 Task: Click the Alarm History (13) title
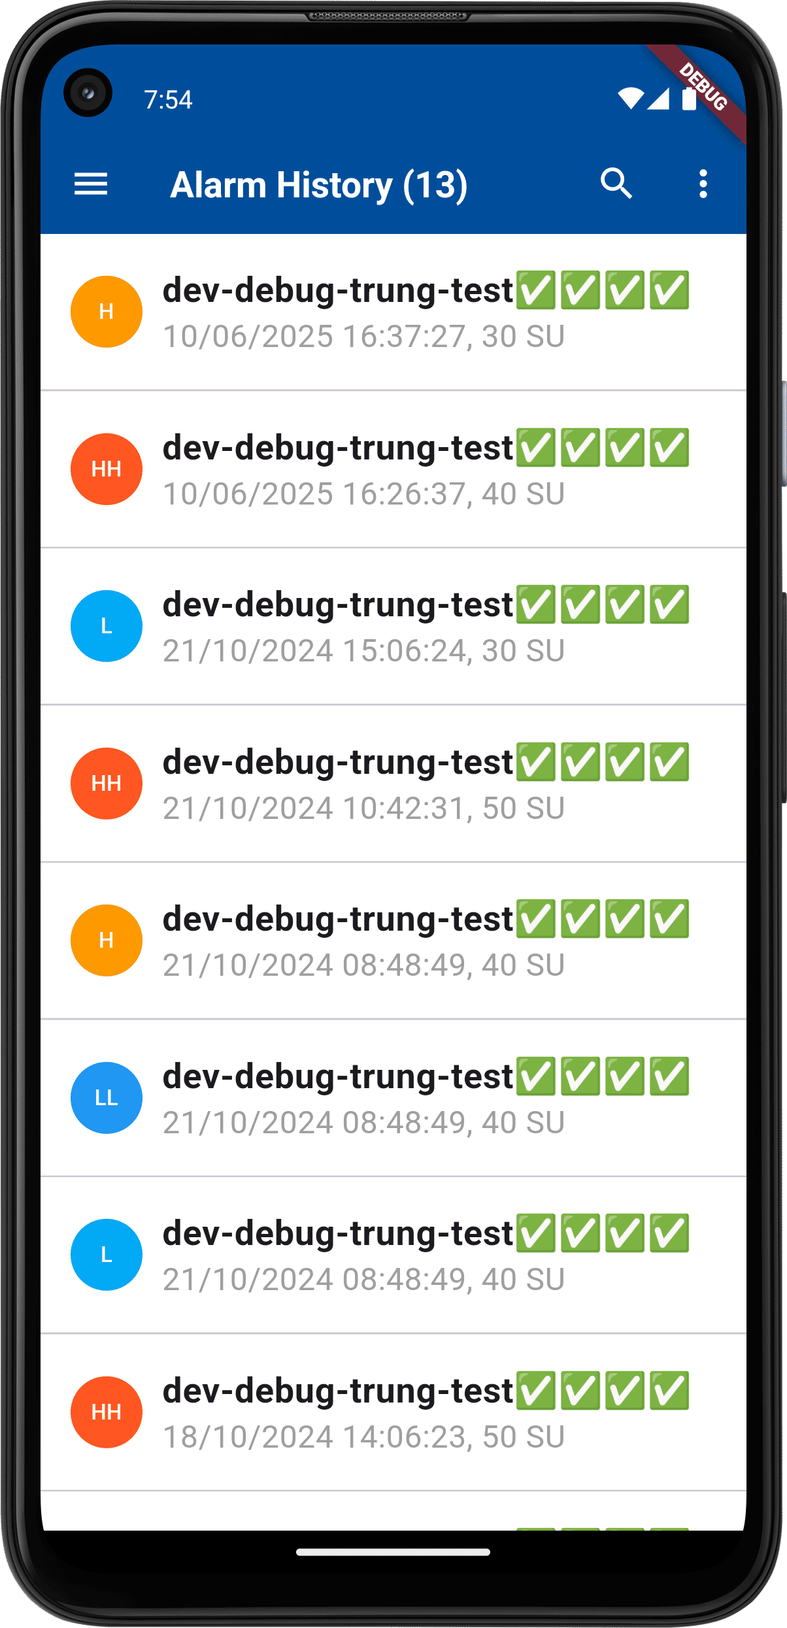pyautogui.click(x=319, y=185)
